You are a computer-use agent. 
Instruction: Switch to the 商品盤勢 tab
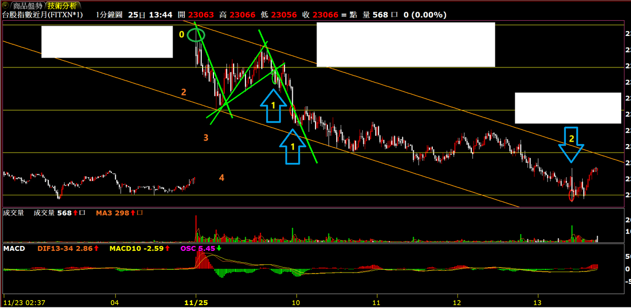tap(27, 6)
